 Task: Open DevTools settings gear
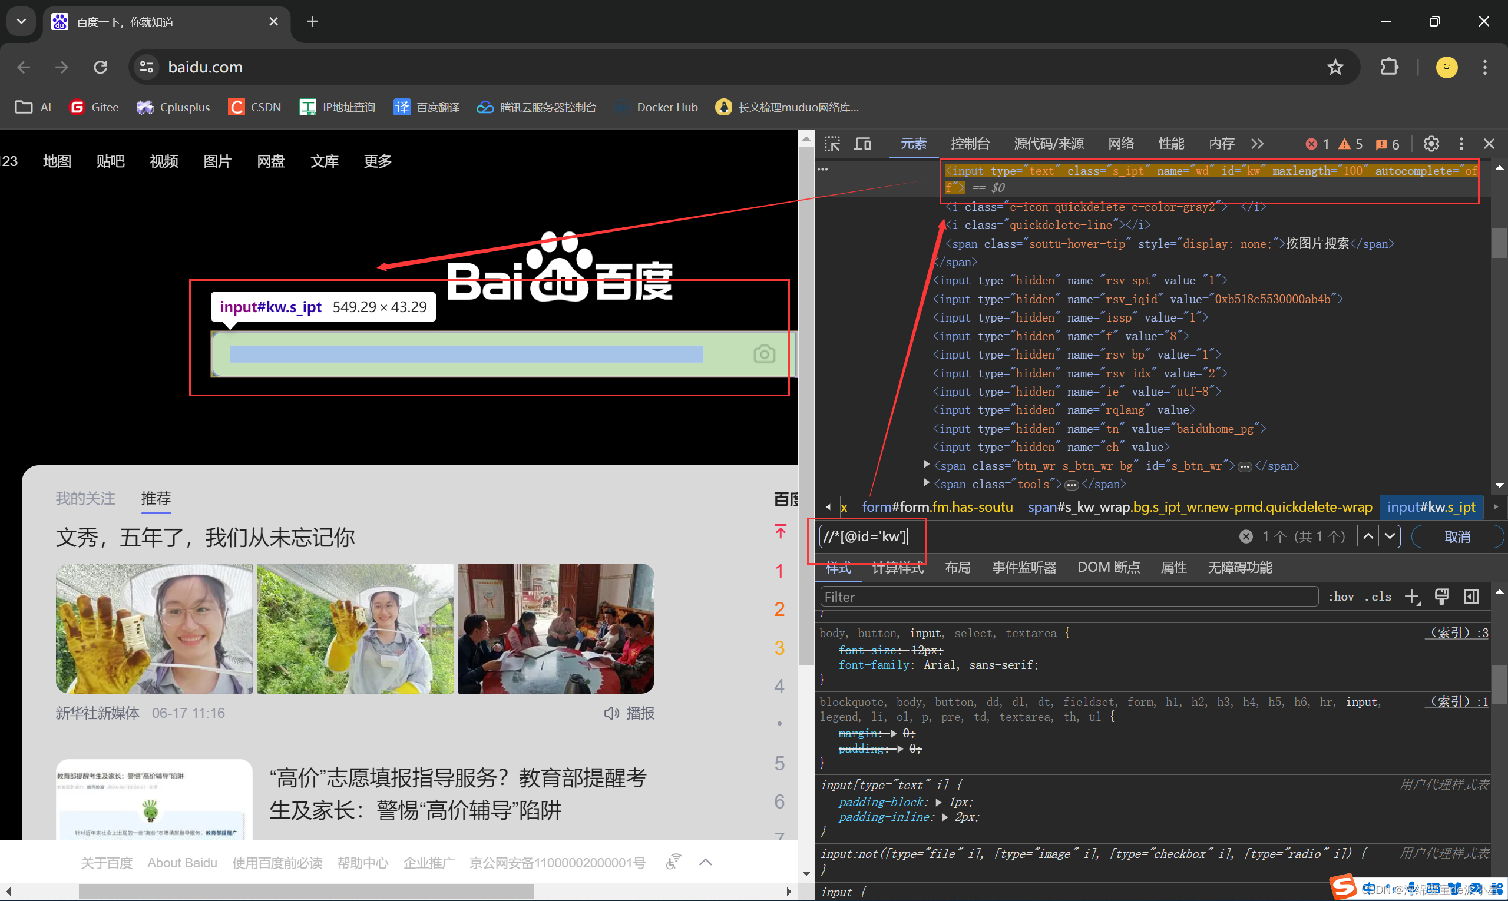coord(1431,144)
